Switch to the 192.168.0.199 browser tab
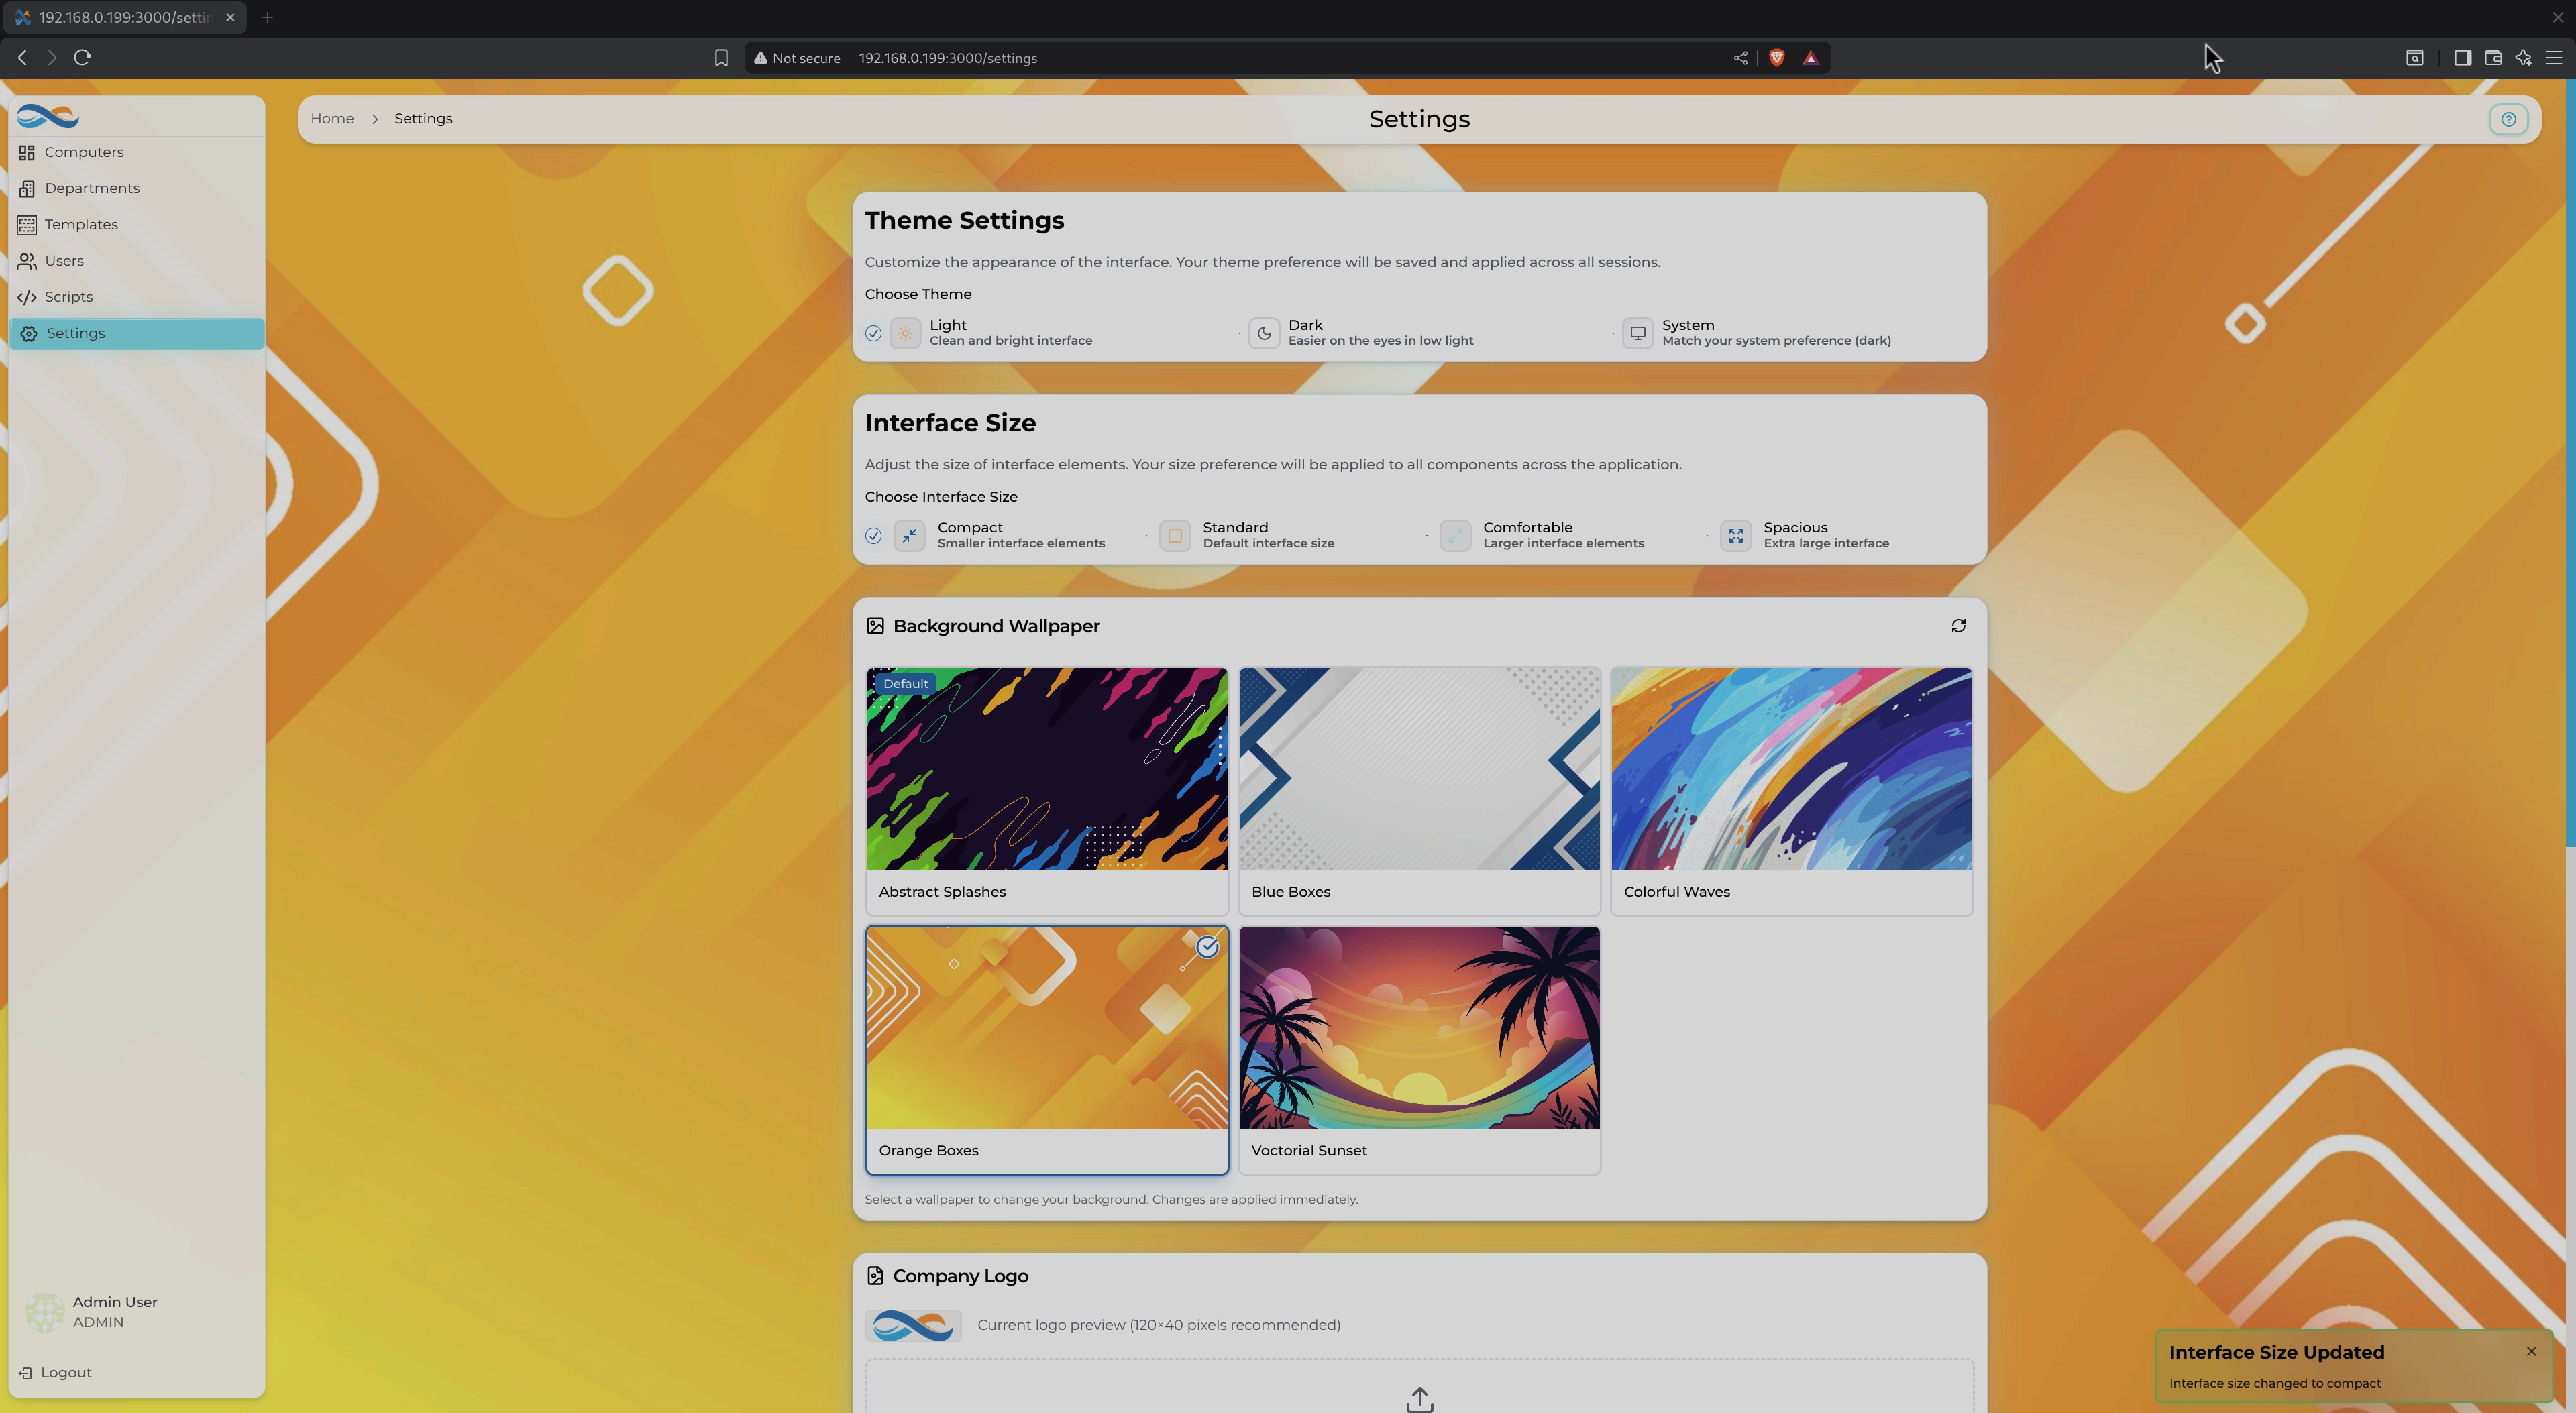The height and width of the screenshot is (1413, 2576). (x=120, y=17)
